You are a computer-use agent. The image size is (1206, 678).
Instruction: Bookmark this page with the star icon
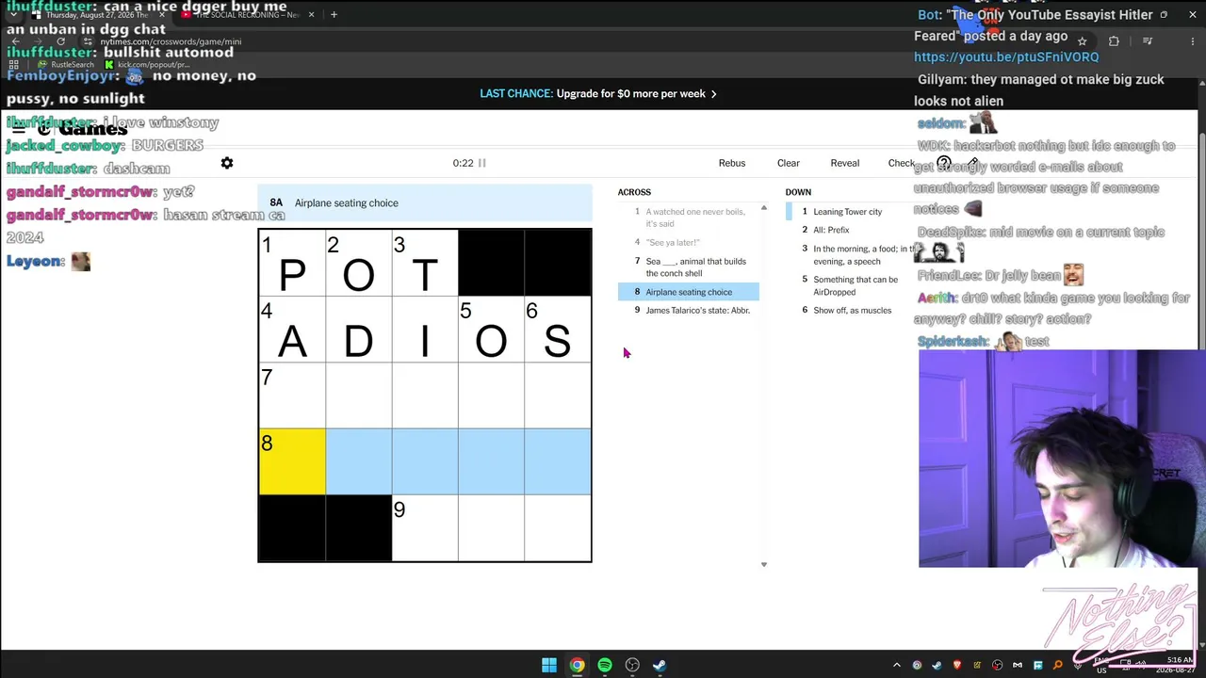tap(1082, 41)
